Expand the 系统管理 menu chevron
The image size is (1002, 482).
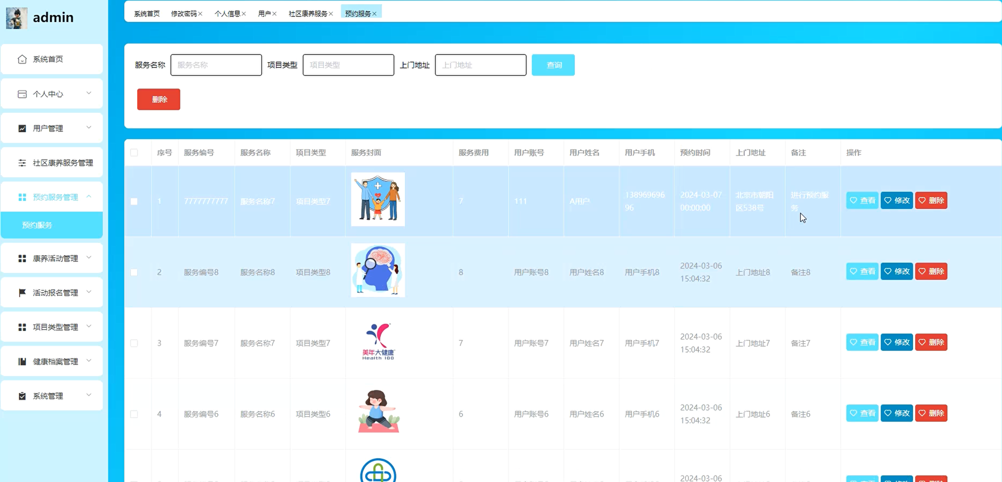click(89, 395)
